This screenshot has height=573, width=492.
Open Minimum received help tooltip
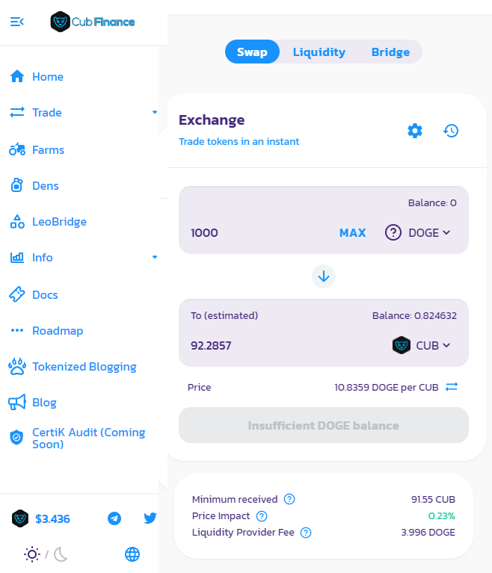(289, 499)
